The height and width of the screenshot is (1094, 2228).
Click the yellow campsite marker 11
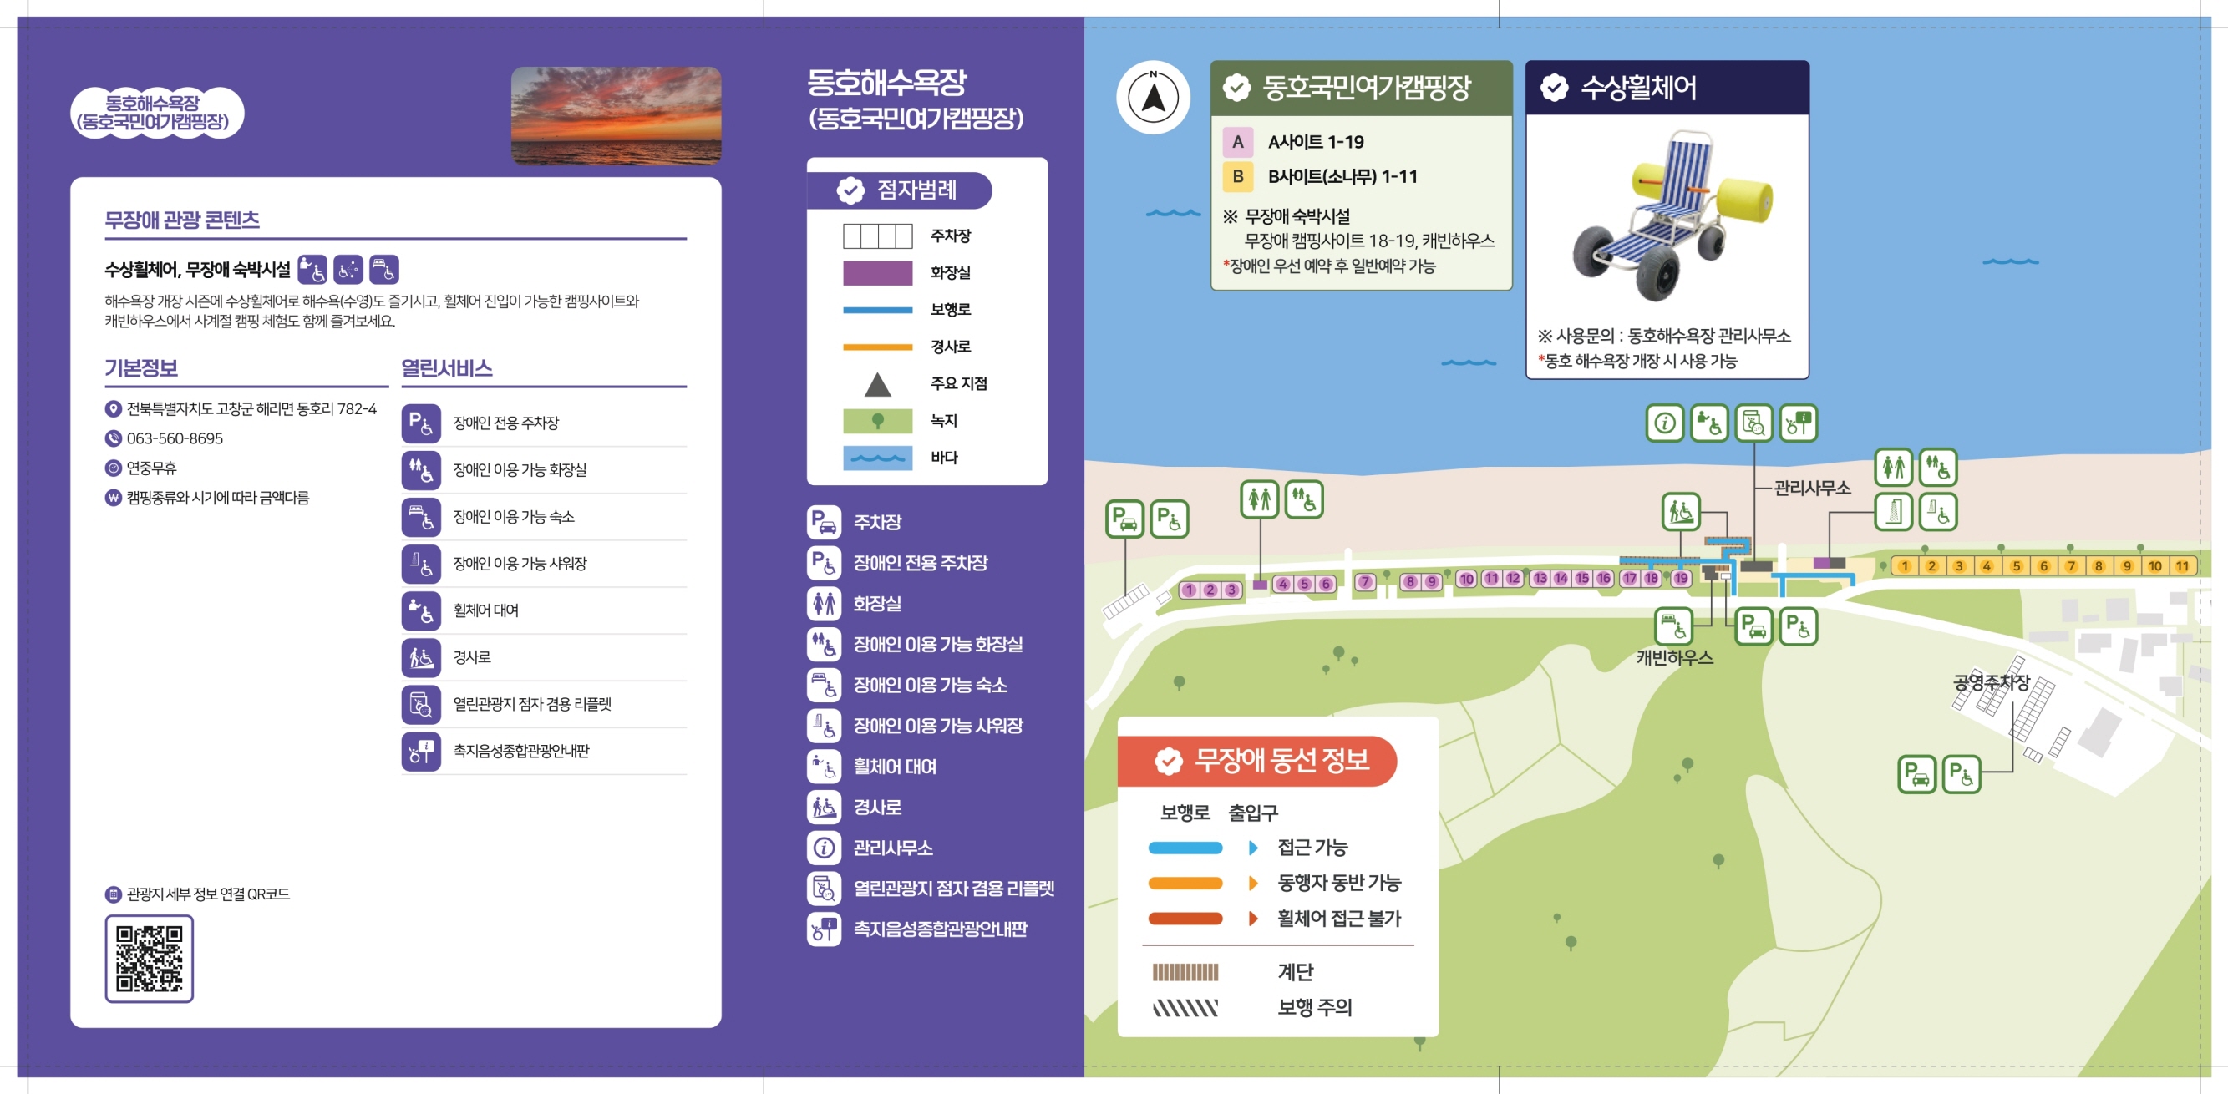click(2182, 566)
